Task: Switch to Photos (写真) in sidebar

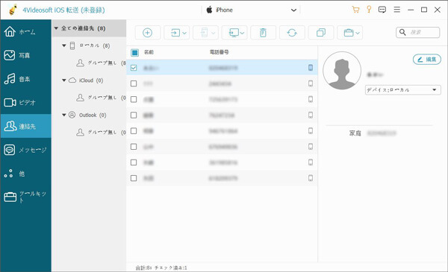Action: click(x=25, y=55)
